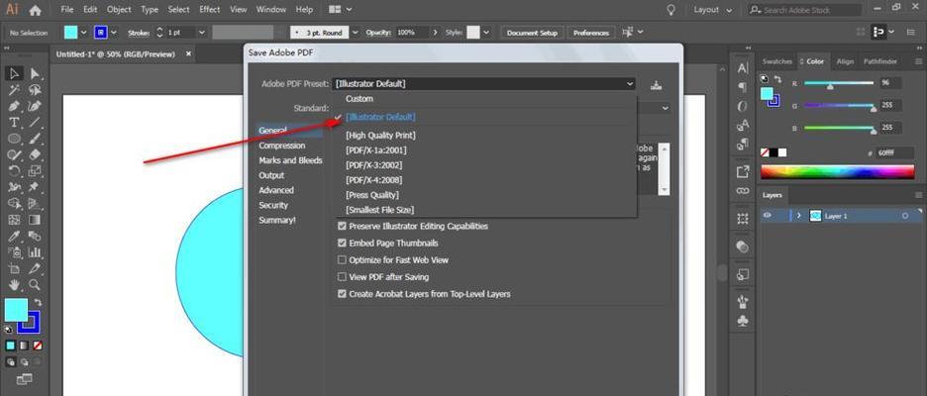Image resolution: width=927 pixels, height=396 pixels.
Task: Select the Hand tool
Action: 15,285
